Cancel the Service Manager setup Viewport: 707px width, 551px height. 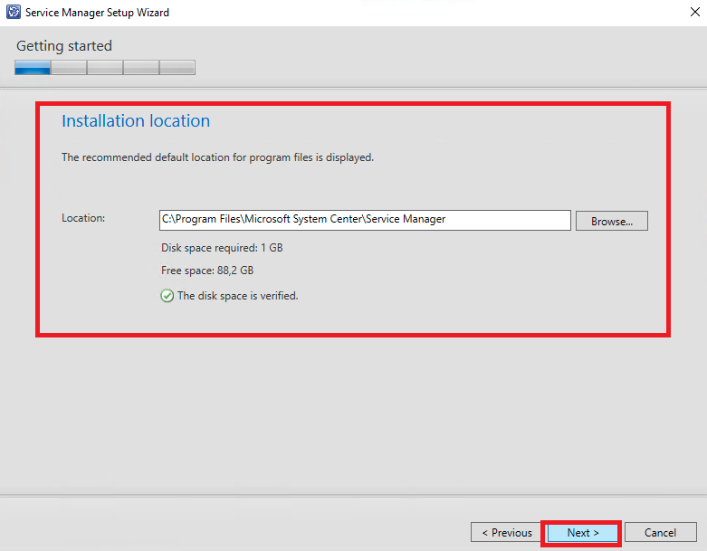tap(660, 533)
